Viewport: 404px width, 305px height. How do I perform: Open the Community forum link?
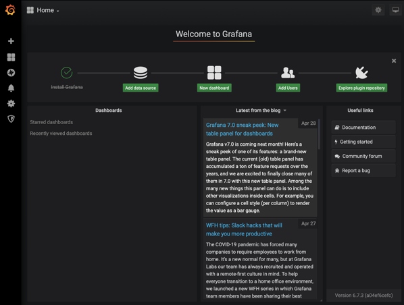pos(363,157)
